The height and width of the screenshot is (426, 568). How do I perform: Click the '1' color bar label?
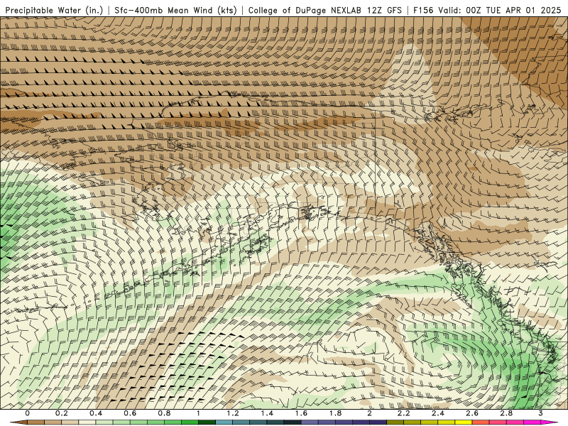198,413
